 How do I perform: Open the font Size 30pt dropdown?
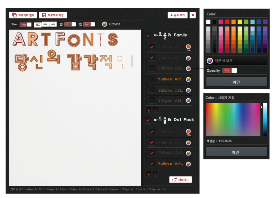[29, 24]
